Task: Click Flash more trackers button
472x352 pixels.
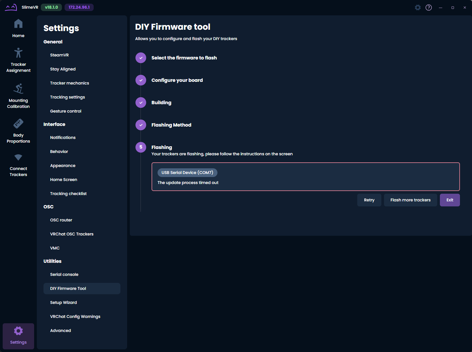Action: pos(410,200)
